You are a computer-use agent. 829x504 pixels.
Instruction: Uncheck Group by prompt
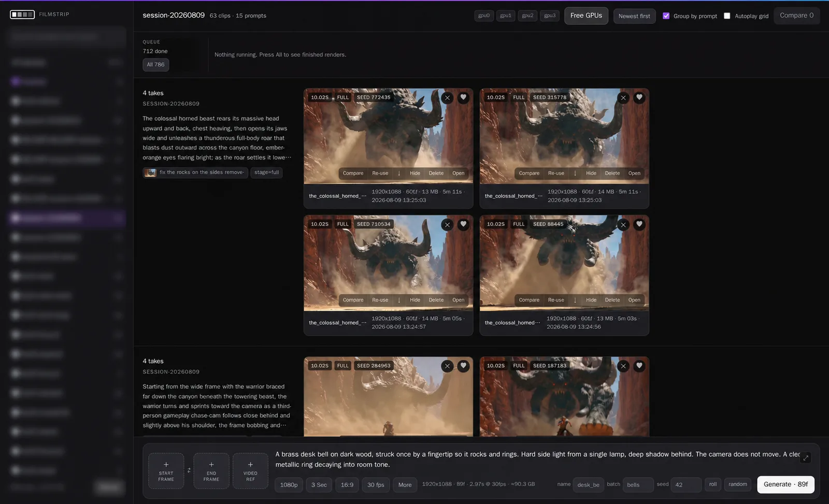point(666,16)
